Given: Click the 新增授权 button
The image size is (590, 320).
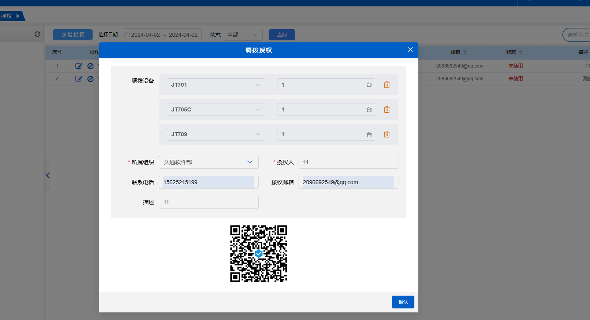Looking at the screenshot, I should pyautogui.click(x=73, y=35).
